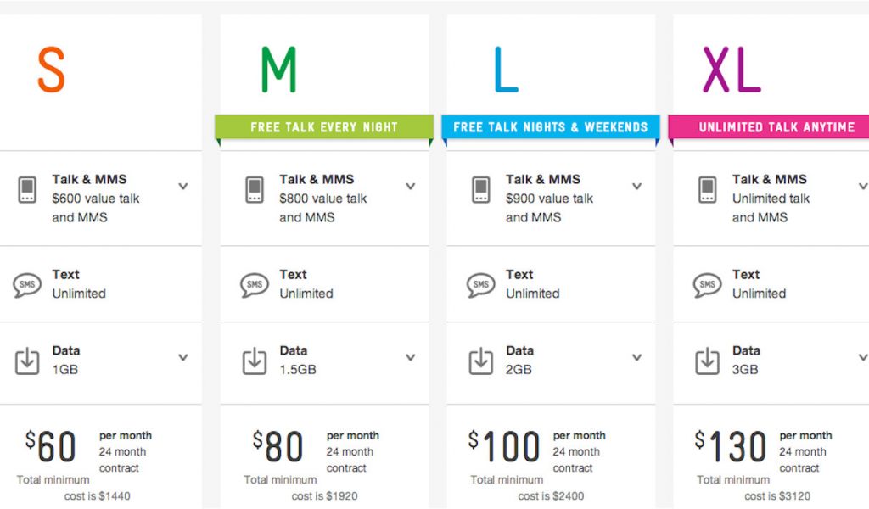Expand Talk & MMS details for M plan
This screenshot has width=869, height=509.
click(411, 186)
